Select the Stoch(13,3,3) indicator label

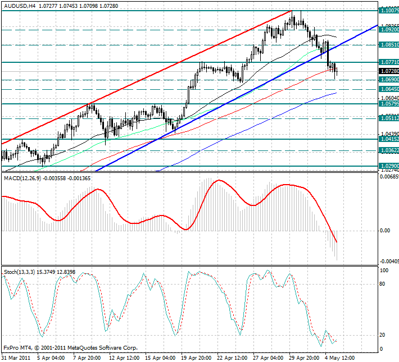(20, 272)
